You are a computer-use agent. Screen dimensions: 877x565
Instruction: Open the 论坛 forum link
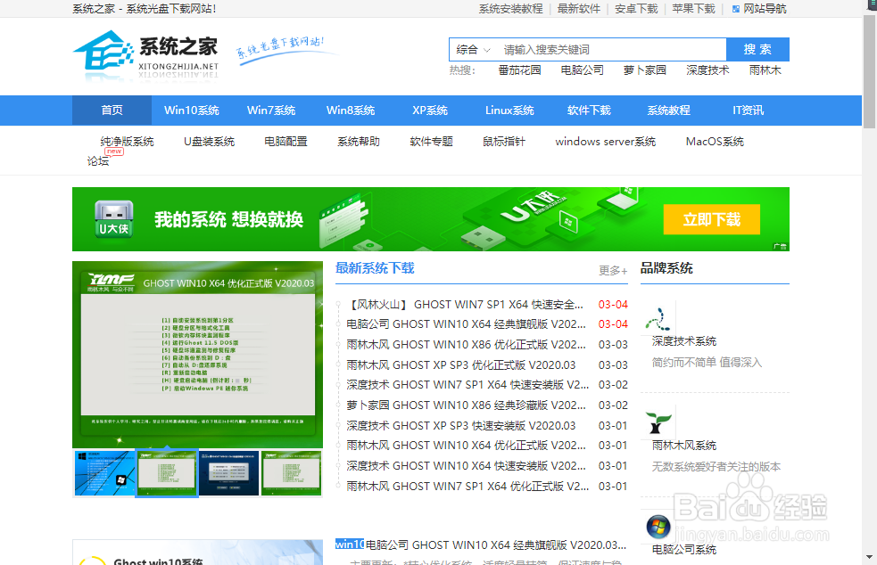(x=98, y=161)
